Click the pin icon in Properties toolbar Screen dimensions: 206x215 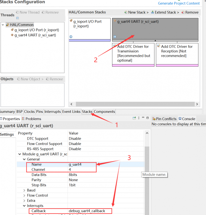click(x=134, y=118)
